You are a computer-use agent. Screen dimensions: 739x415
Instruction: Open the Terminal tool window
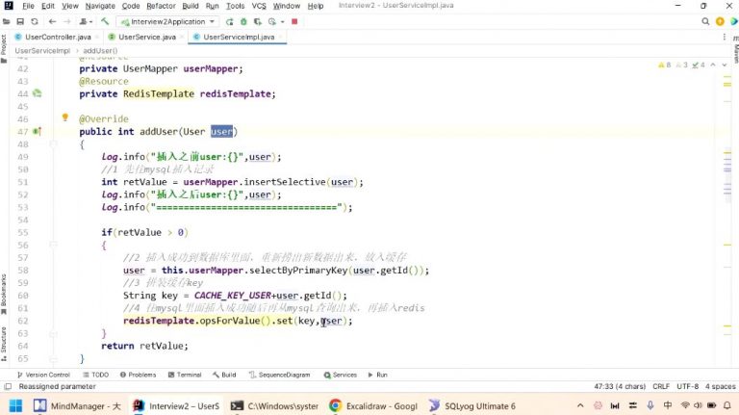(184, 375)
